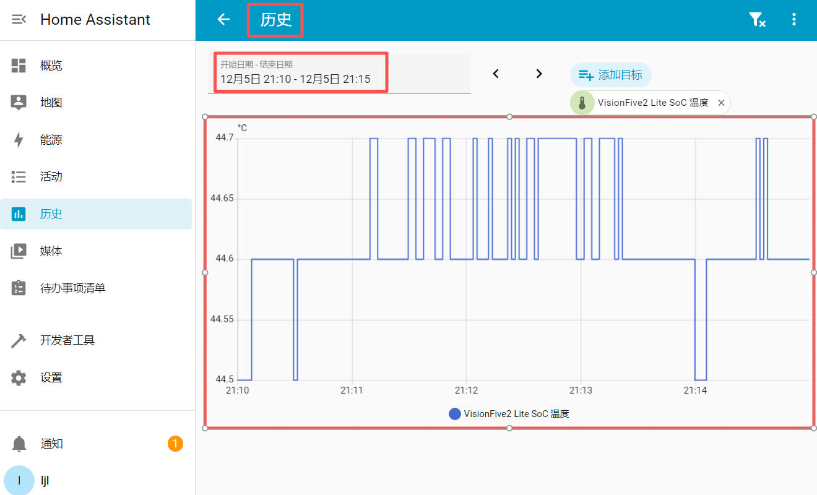Viewport: 817px width, 495px height.
Task: Open the three-dot overflow menu
Action: click(x=794, y=20)
